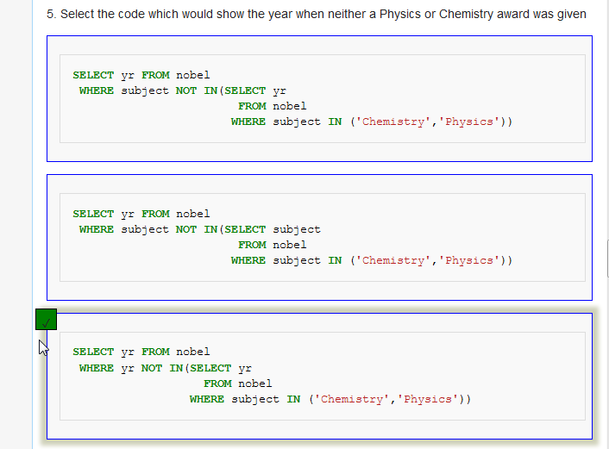Click WHERE subject IN line in third block
The width and height of the screenshot is (609, 449).
330,399
